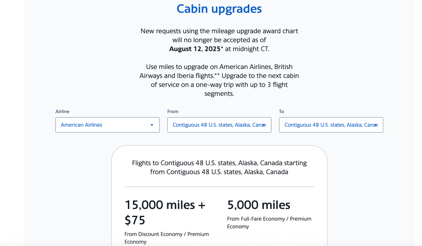The width and height of the screenshot is (422, 246).
Task: Open the To region dropdown
Action: (331, 125)
